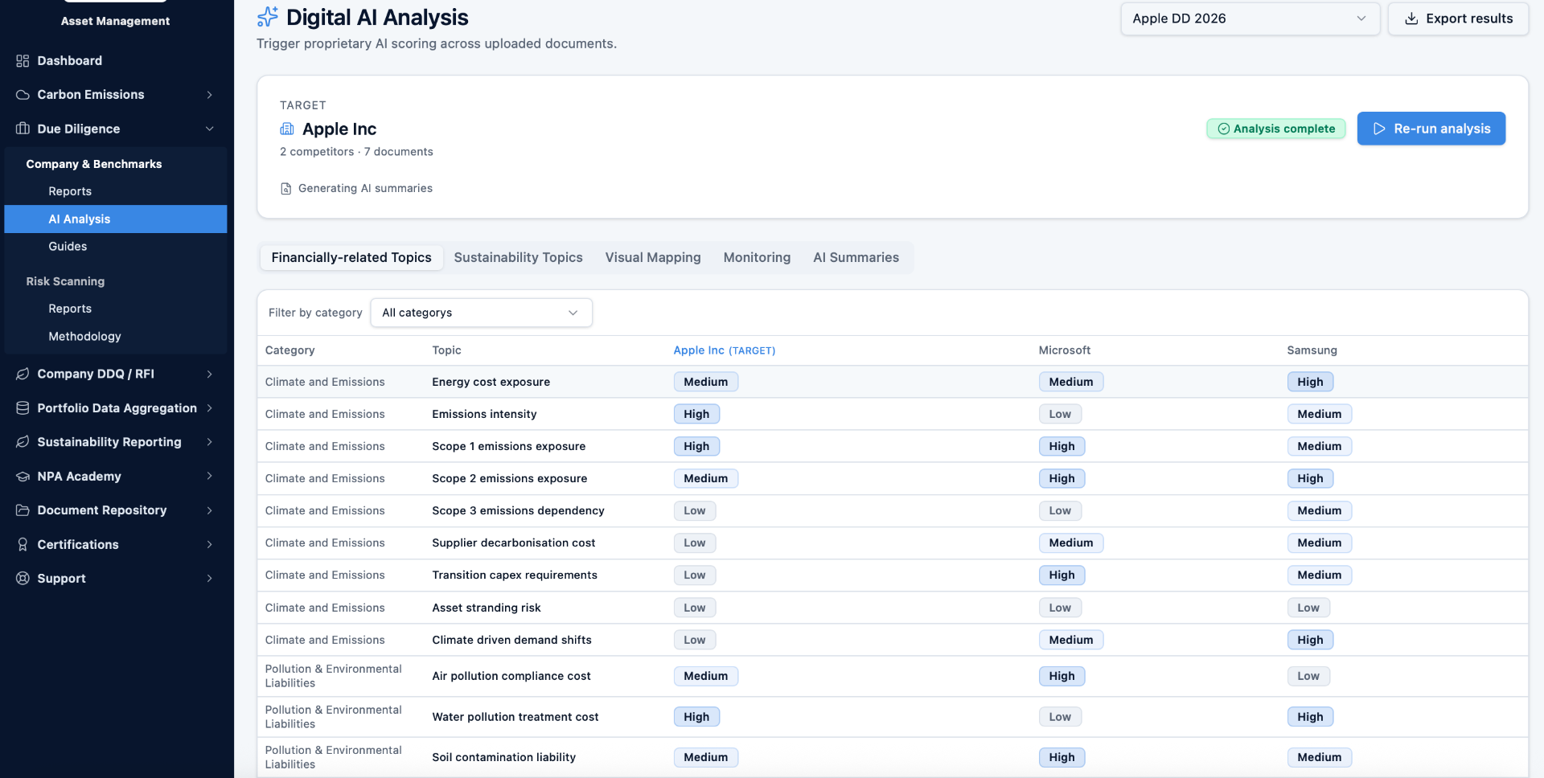Open the Visual Mapping tab
This screenshot has width=1544, height=778.
[x=653, y=258]
